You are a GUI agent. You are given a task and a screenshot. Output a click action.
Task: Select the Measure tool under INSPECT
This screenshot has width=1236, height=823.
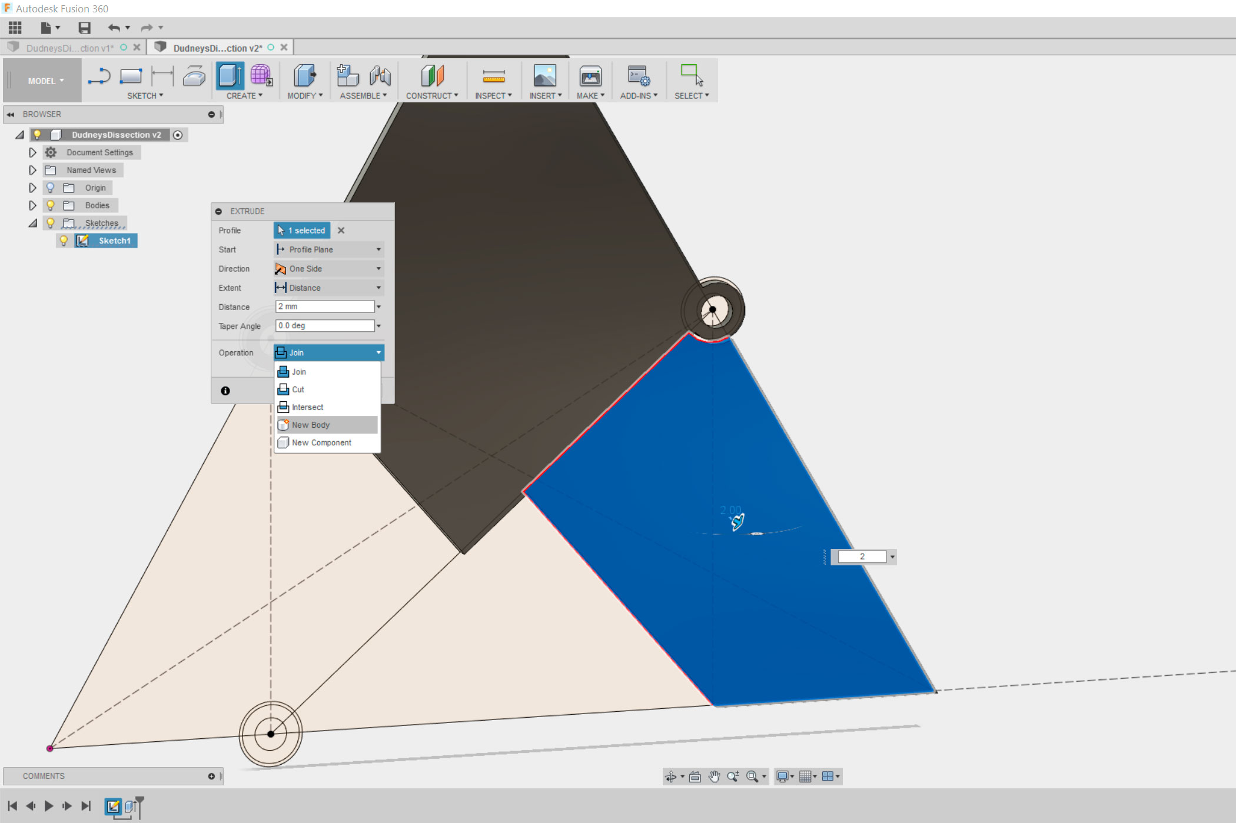493,76
